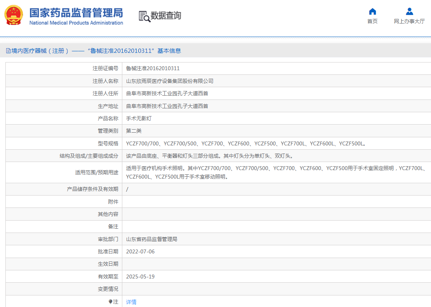Click the home (首页) house icon
Screen dimensions: 431x307
click(372, 12)
